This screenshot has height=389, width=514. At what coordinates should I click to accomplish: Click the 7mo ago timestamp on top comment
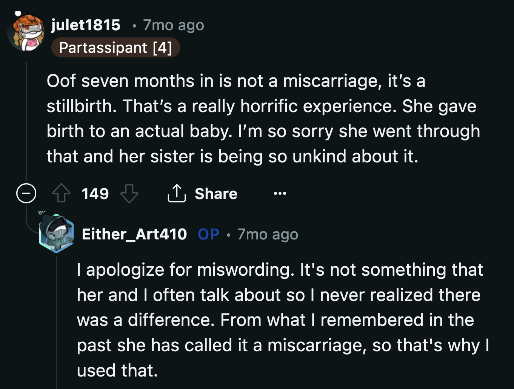[x=173, y=25]
